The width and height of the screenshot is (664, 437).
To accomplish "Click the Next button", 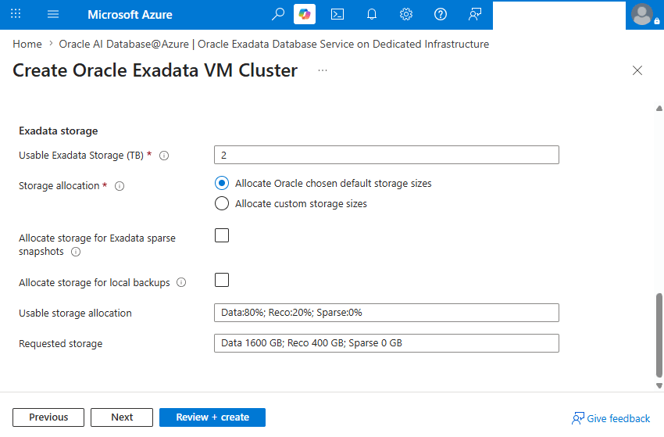I will (x=122, y=417).
